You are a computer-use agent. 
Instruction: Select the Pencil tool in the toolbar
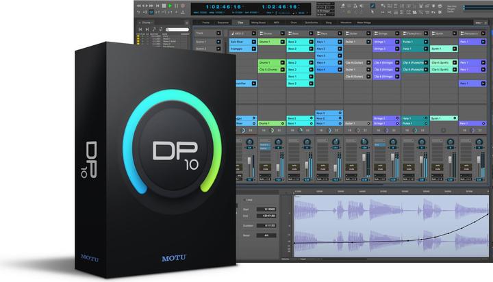372,5
